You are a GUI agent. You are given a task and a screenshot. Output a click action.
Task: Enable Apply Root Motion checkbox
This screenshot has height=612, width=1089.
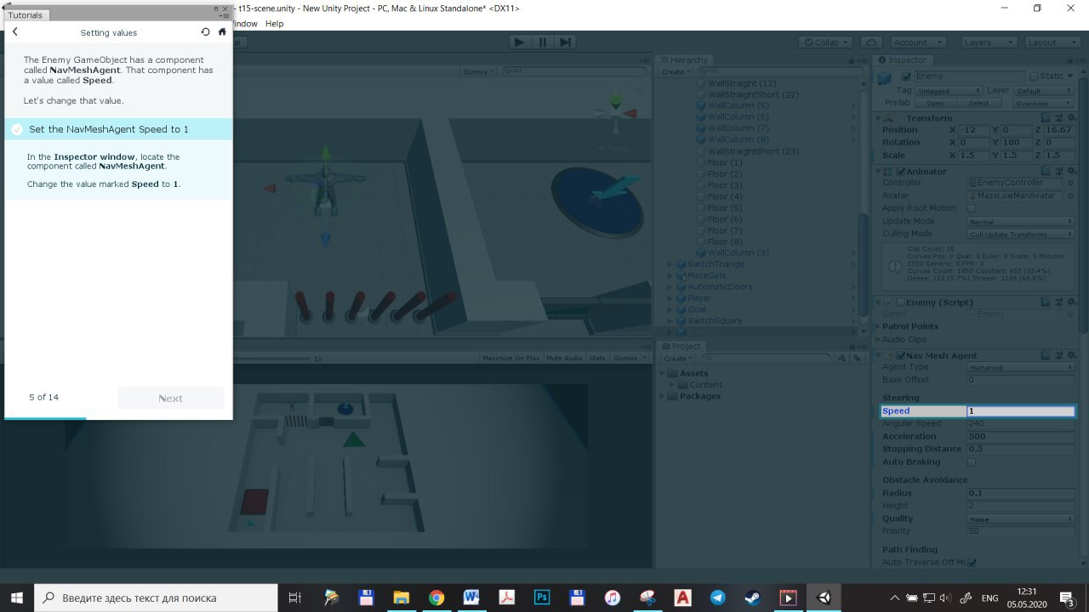(x=972, y=208)
